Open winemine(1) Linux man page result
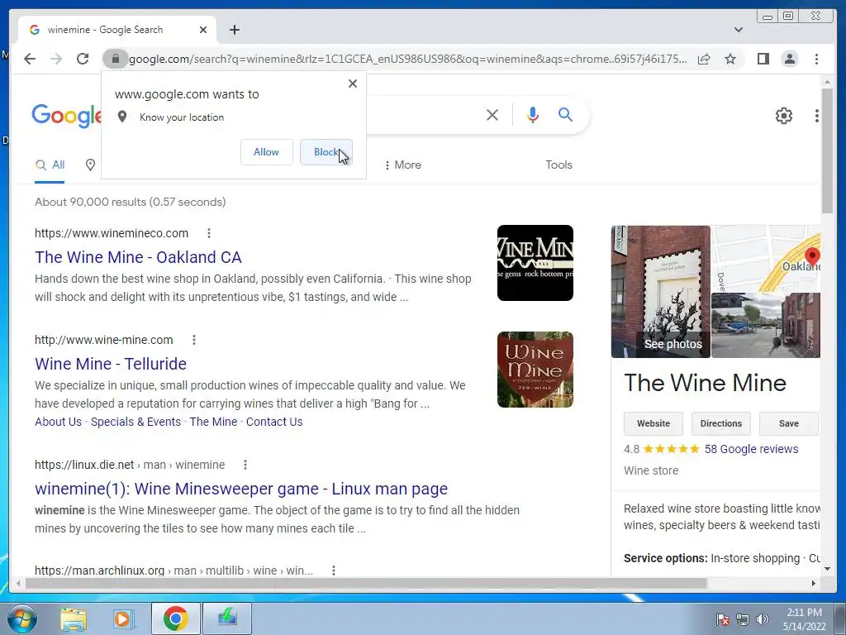 coord(241,489)
